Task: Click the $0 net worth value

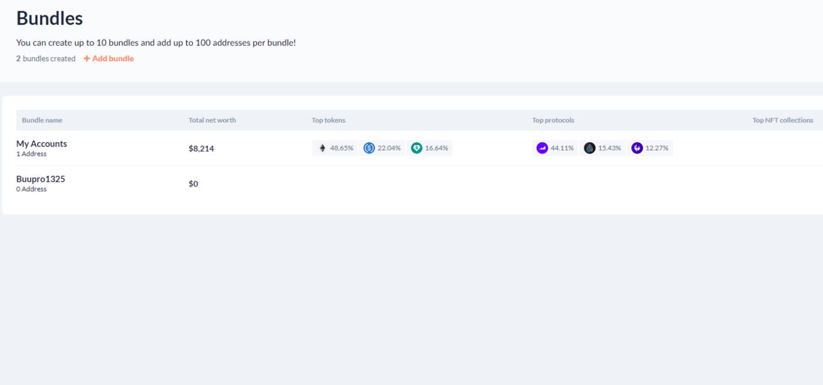Action: click(x=193, y=184)
